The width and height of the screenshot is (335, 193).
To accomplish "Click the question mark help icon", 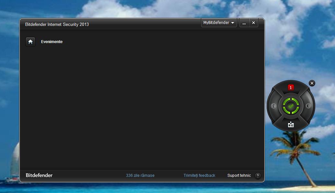I will [258, 176].
